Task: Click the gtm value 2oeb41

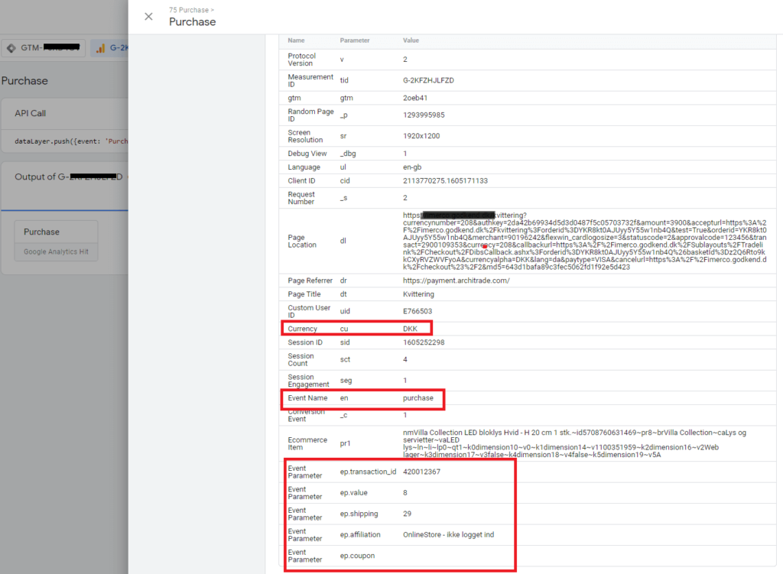Action: coord(415,98)
